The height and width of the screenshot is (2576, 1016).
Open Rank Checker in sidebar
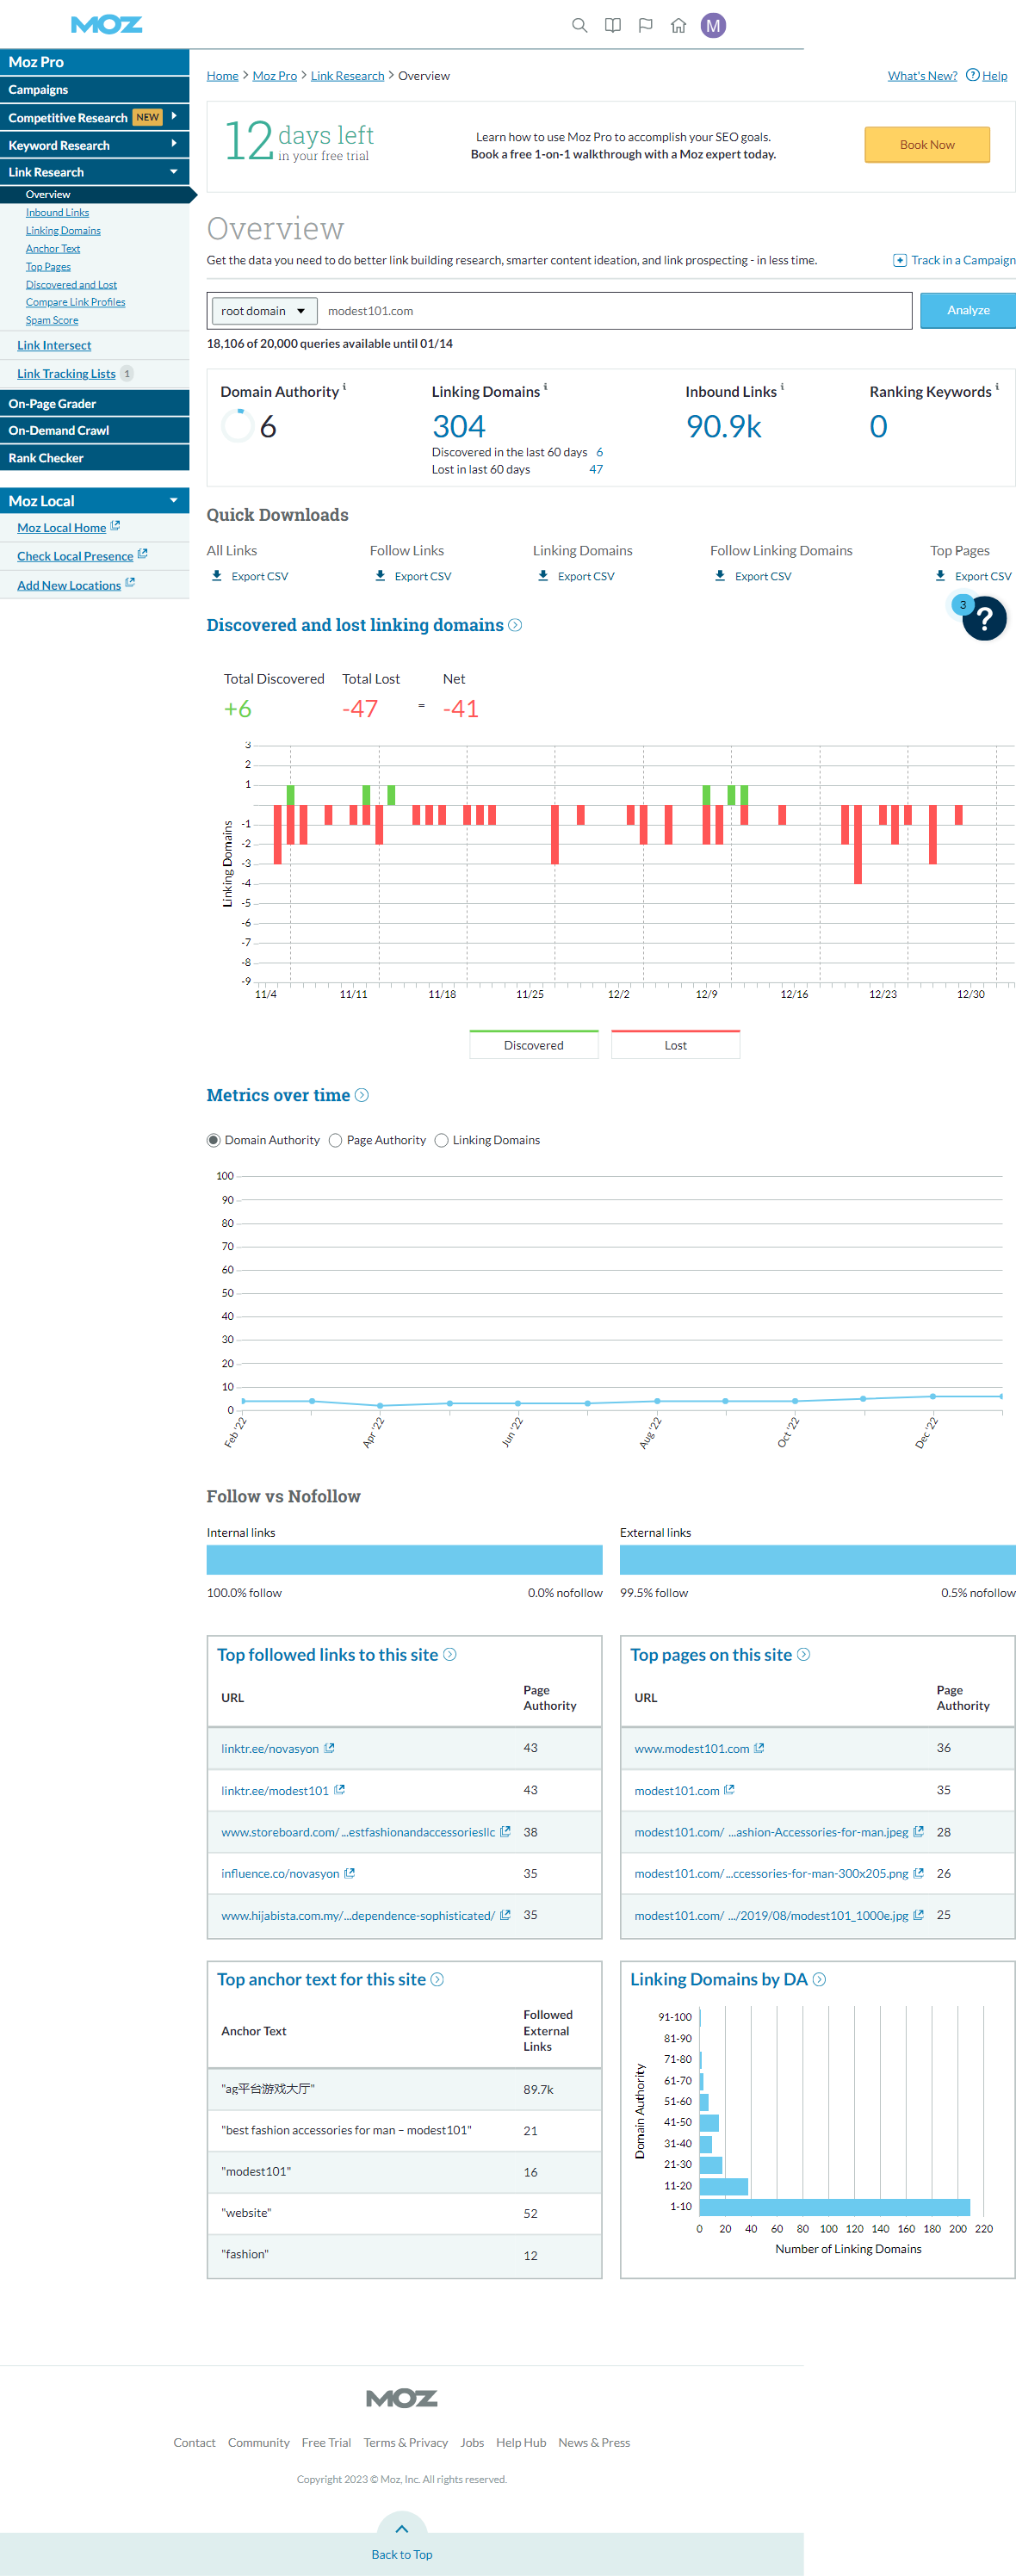(x=95, y=457)
